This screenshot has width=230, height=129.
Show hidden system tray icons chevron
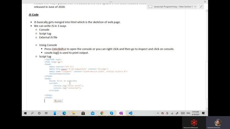click(158, 113)
